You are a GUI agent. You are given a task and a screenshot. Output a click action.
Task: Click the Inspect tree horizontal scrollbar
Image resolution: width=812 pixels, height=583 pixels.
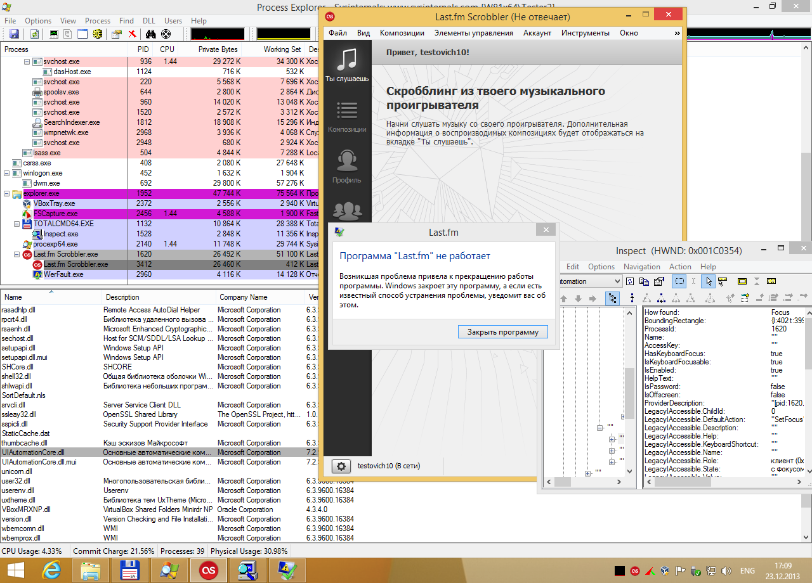[x=583, y=482]
